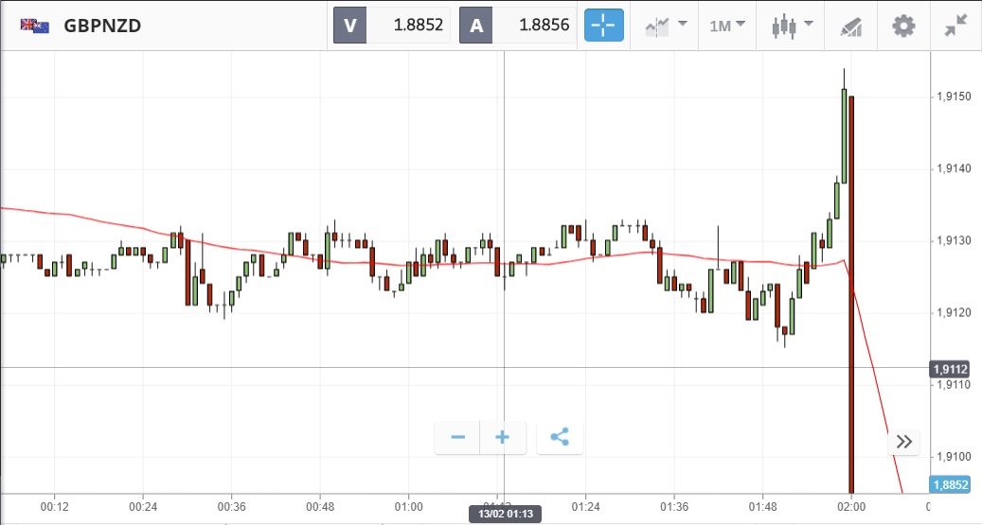Click the 01:00 time axis label
Screen dimensions: 982x525
(x=408, y=506)
